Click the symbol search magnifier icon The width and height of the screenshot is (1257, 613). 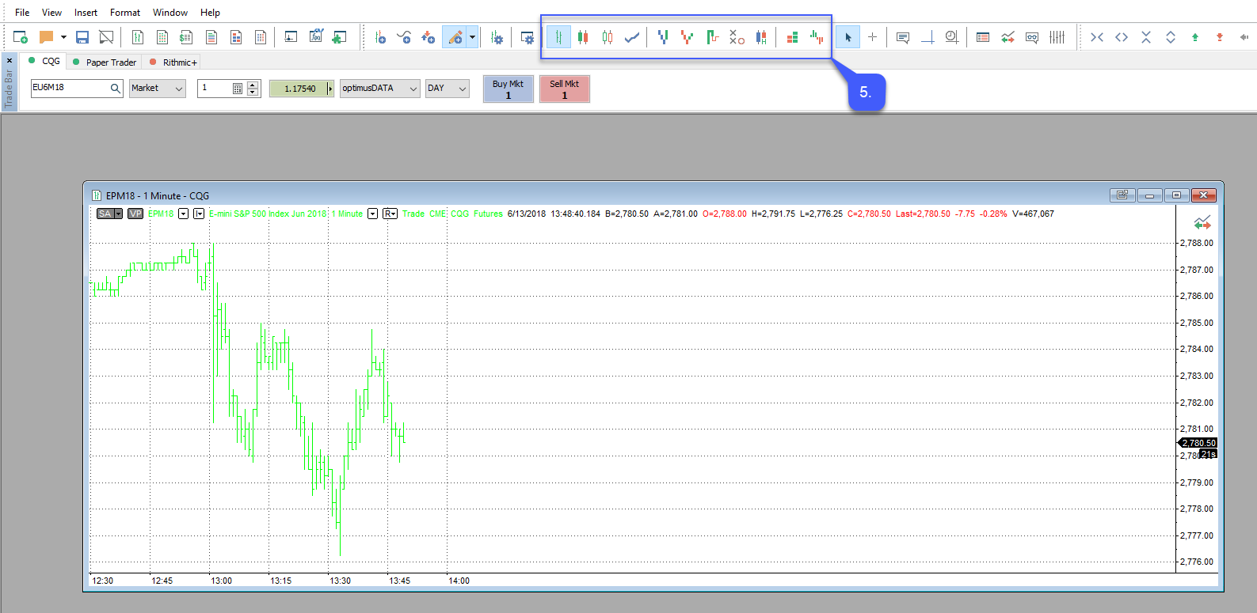click(x=116, y=89)
